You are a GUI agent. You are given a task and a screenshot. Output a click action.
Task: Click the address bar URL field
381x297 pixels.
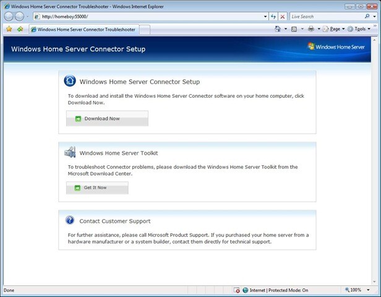pyautogui.click(x=151, y=17)
